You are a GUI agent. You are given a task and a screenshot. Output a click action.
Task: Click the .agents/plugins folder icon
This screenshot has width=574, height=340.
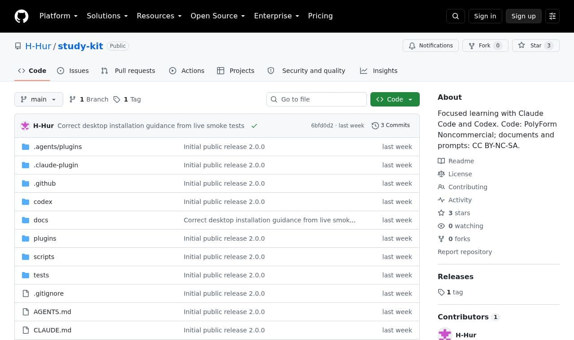(26, 147)
